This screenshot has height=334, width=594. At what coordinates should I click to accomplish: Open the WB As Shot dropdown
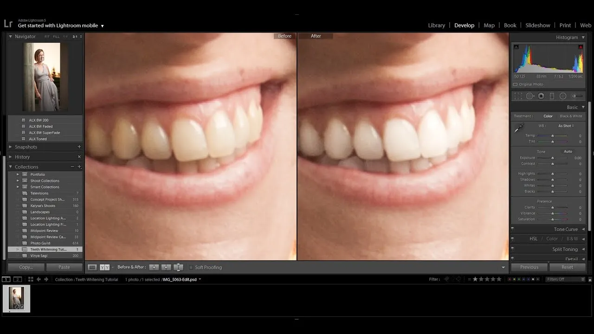566,126
